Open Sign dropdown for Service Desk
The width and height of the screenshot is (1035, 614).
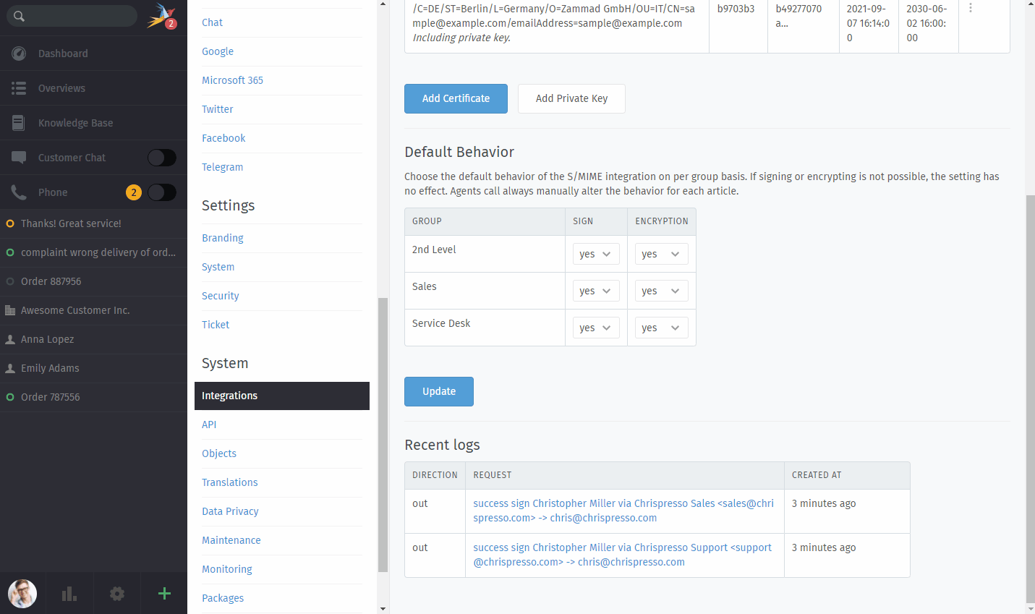596,328
